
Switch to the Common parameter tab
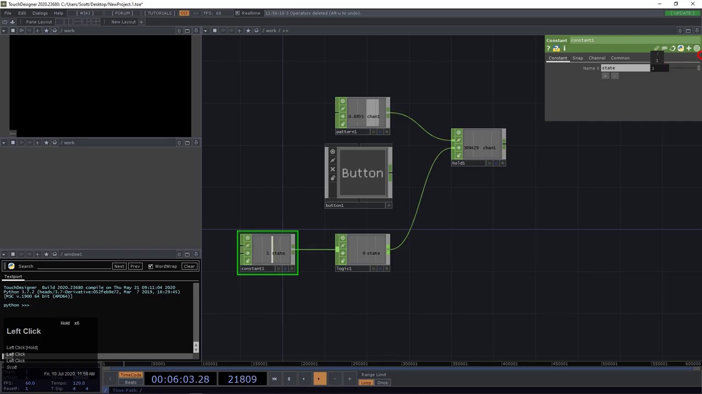[620, 58]
